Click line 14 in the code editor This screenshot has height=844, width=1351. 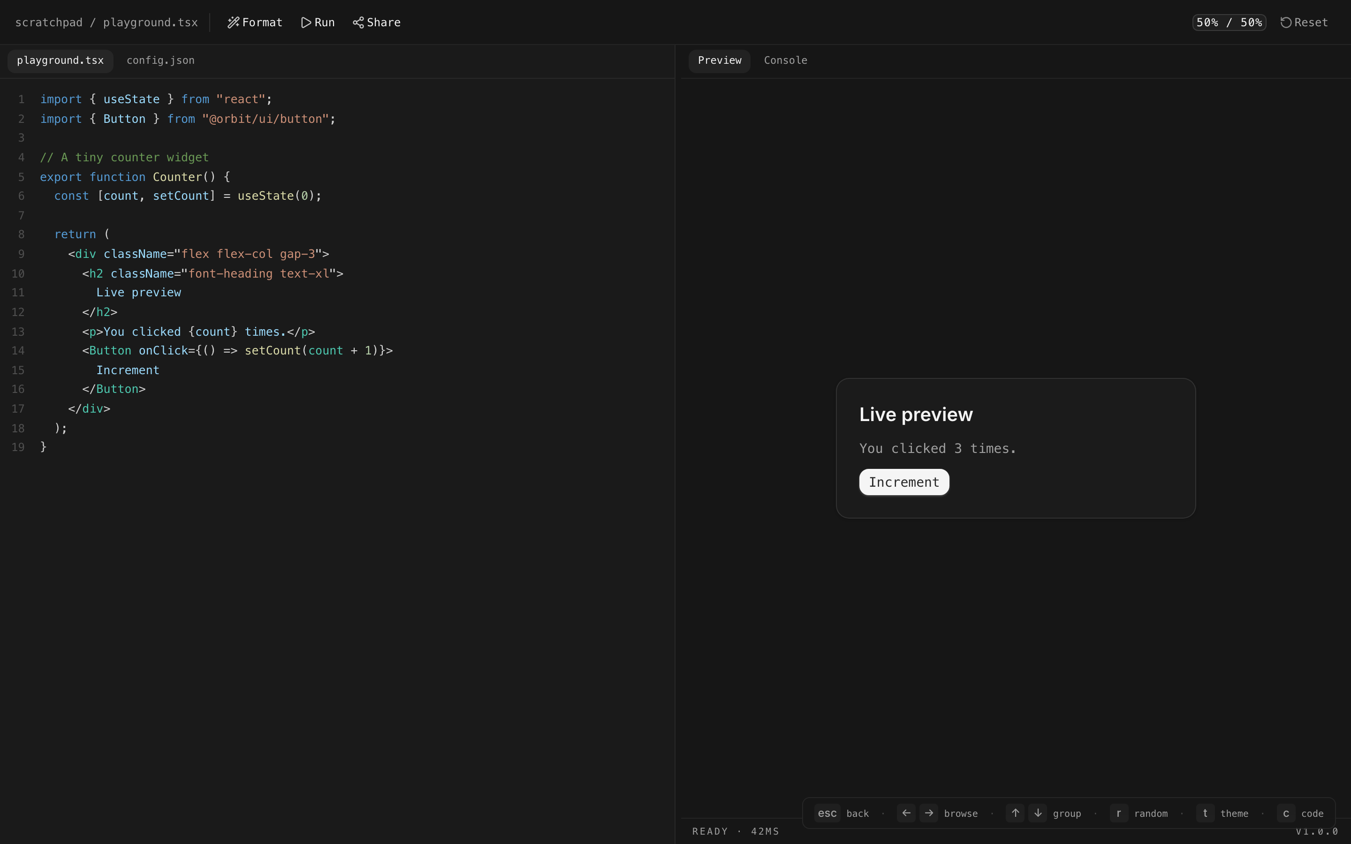(237, 351)
